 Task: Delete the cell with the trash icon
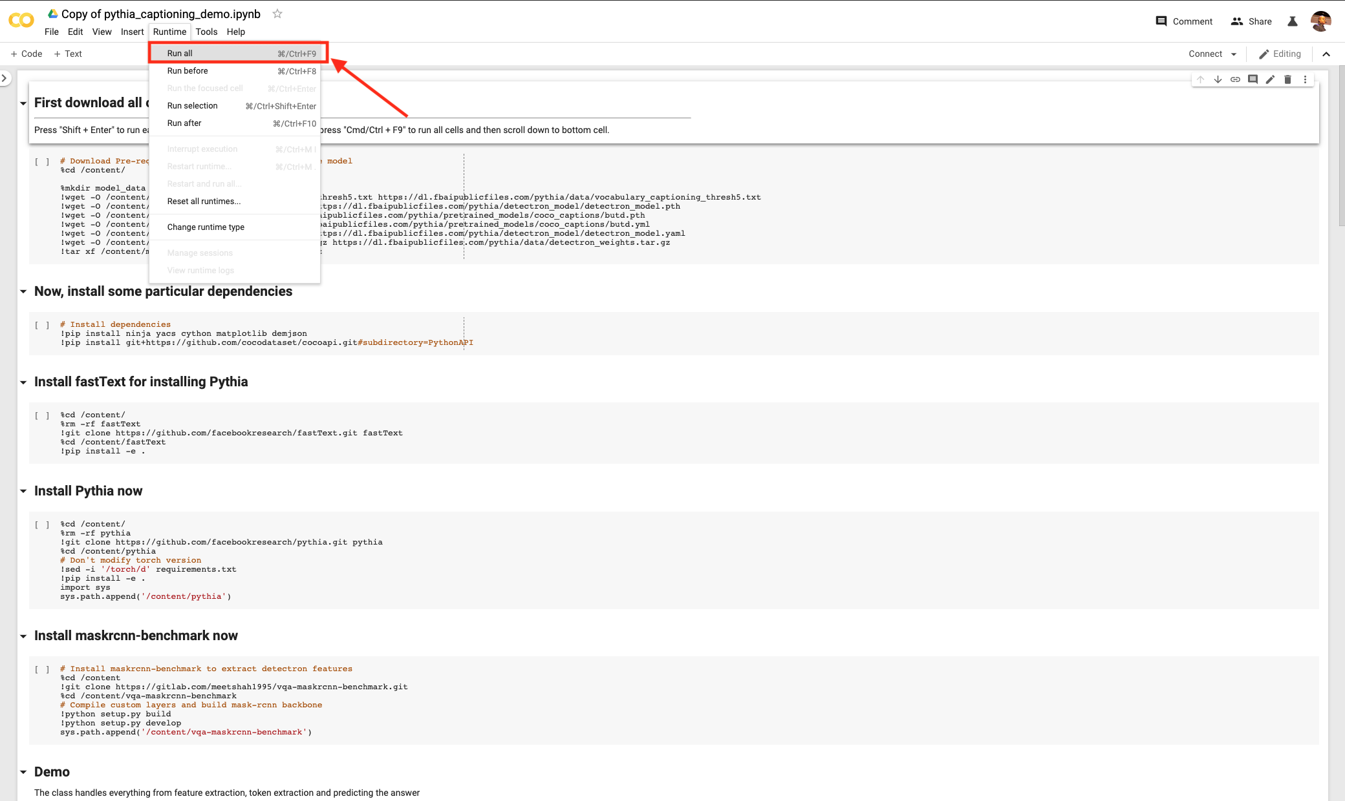tap(1287, 79)
